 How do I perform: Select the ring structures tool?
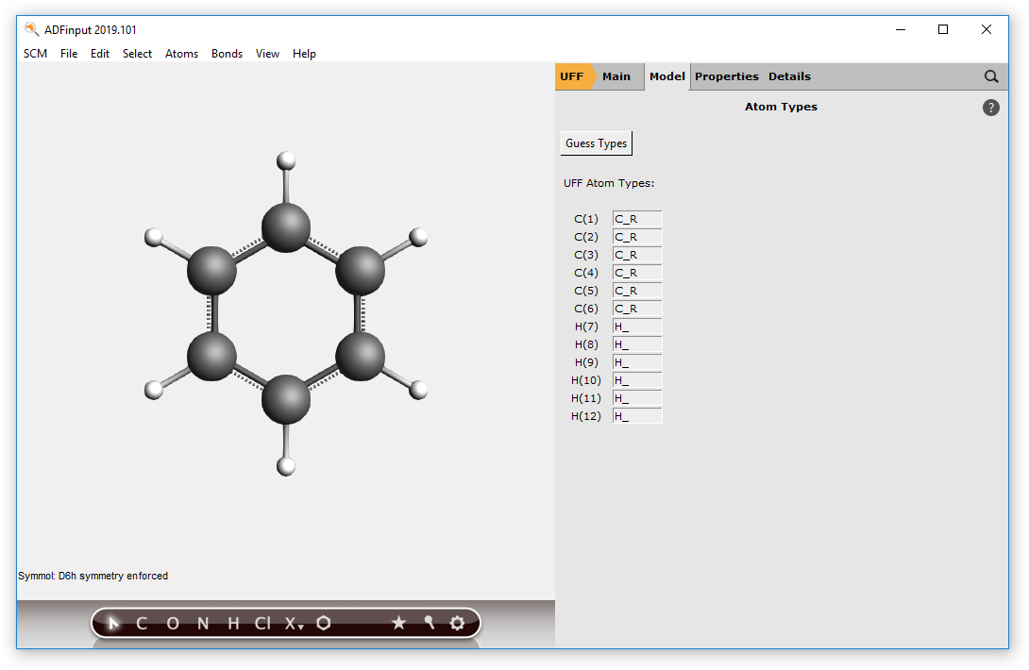324,623
